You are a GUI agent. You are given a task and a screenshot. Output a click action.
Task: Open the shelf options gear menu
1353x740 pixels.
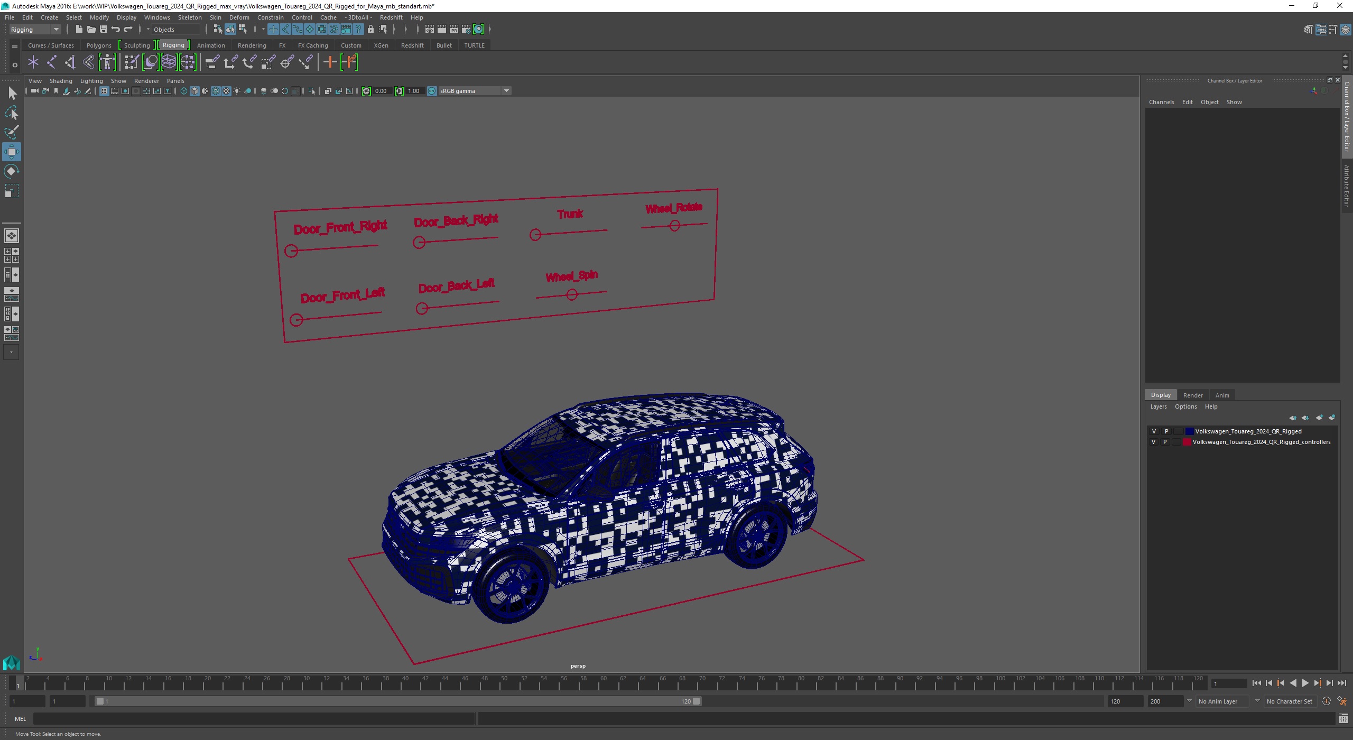[15, 65]
